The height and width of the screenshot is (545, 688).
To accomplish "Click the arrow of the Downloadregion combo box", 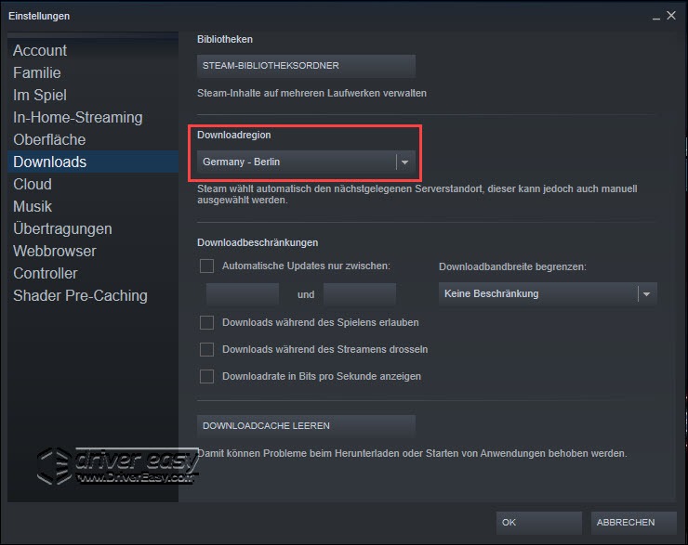I will (x=405, y=162).
